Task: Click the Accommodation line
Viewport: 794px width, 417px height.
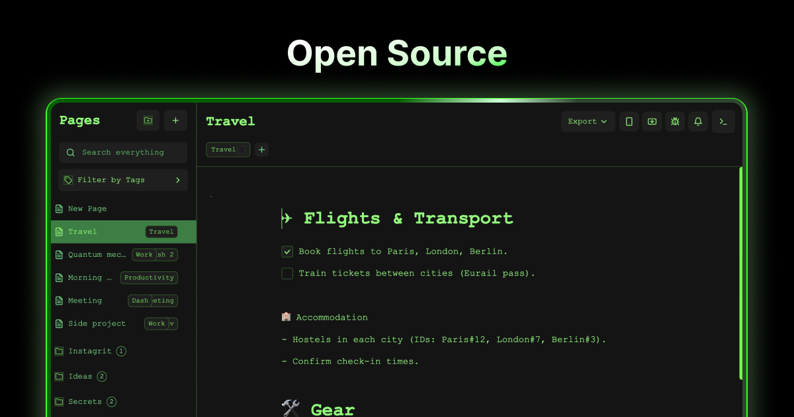Action: [x=331, y=318]
